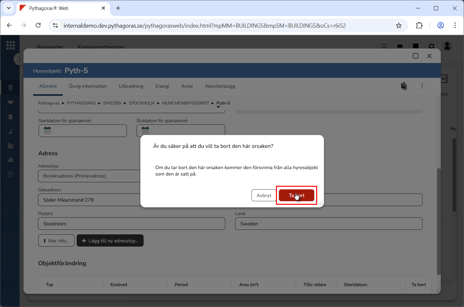Expand the Pyth-5 breadcrumb dropdown
This screenshot has width=464, height=307.
coord(218,107)
